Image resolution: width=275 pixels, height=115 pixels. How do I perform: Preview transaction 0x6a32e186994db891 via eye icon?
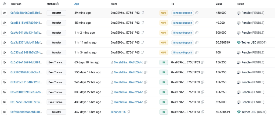[4, 62]
